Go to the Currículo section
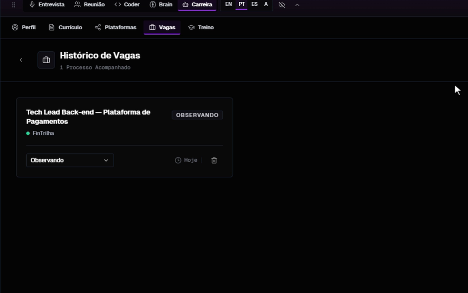Viewport: 468px width, 293px height. (x=65, y=27)
